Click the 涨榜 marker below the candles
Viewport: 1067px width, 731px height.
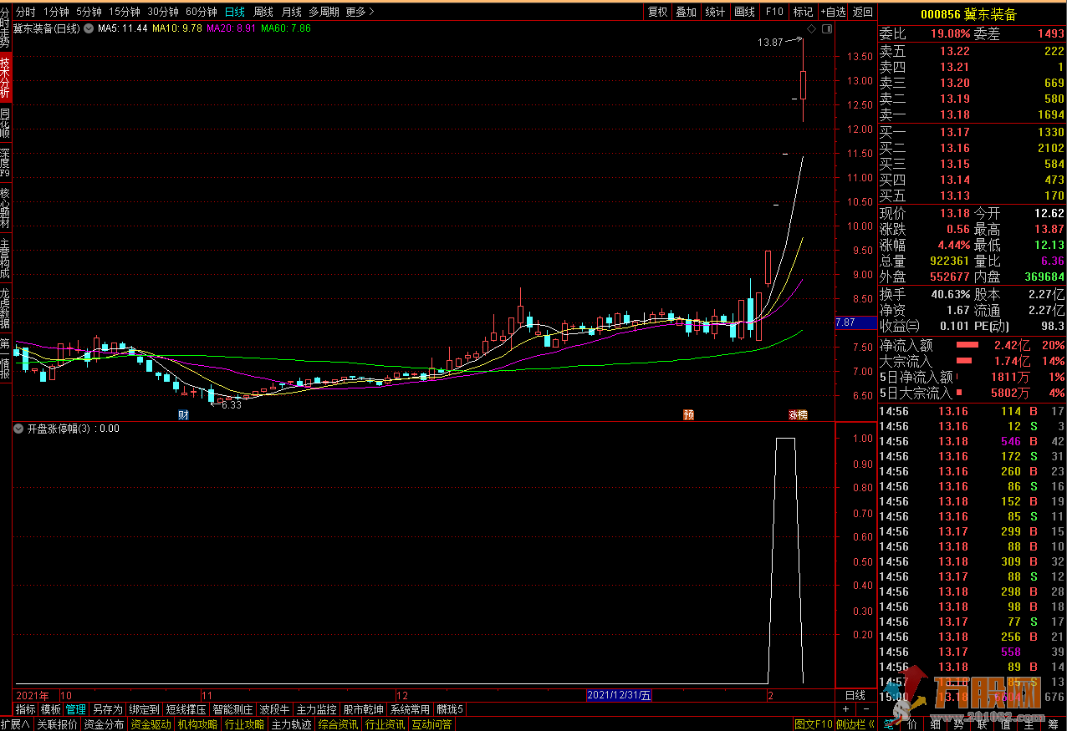pyautogui.click(x=798, y=414)
